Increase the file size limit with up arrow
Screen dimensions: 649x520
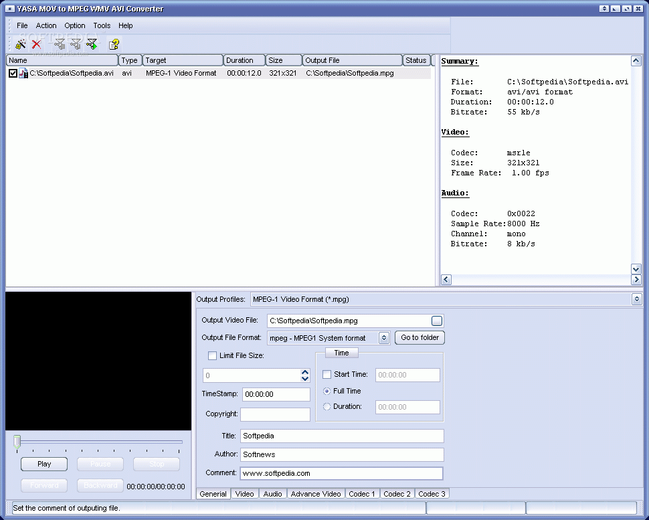click(x=305, y=372)
